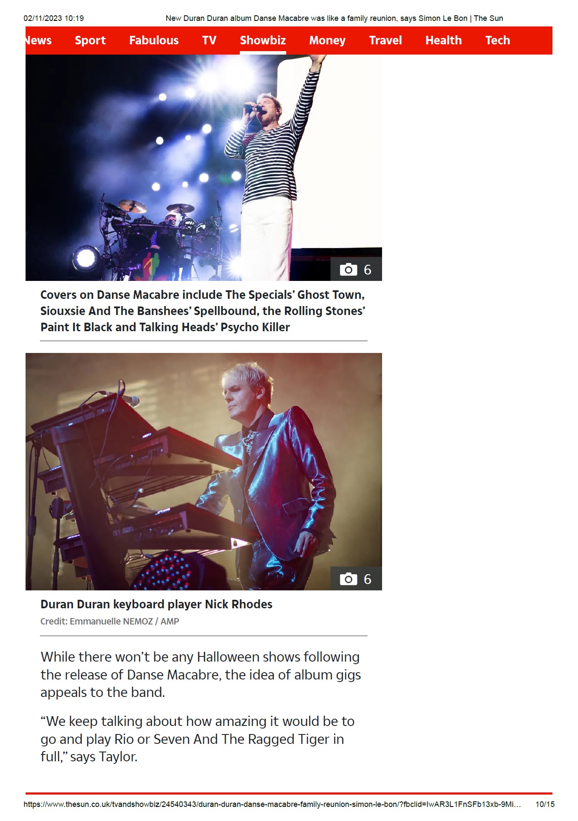Click the thesun.co.uk URL in footer
The height and width of the screenshot is (821, 578).
point(272,804)
